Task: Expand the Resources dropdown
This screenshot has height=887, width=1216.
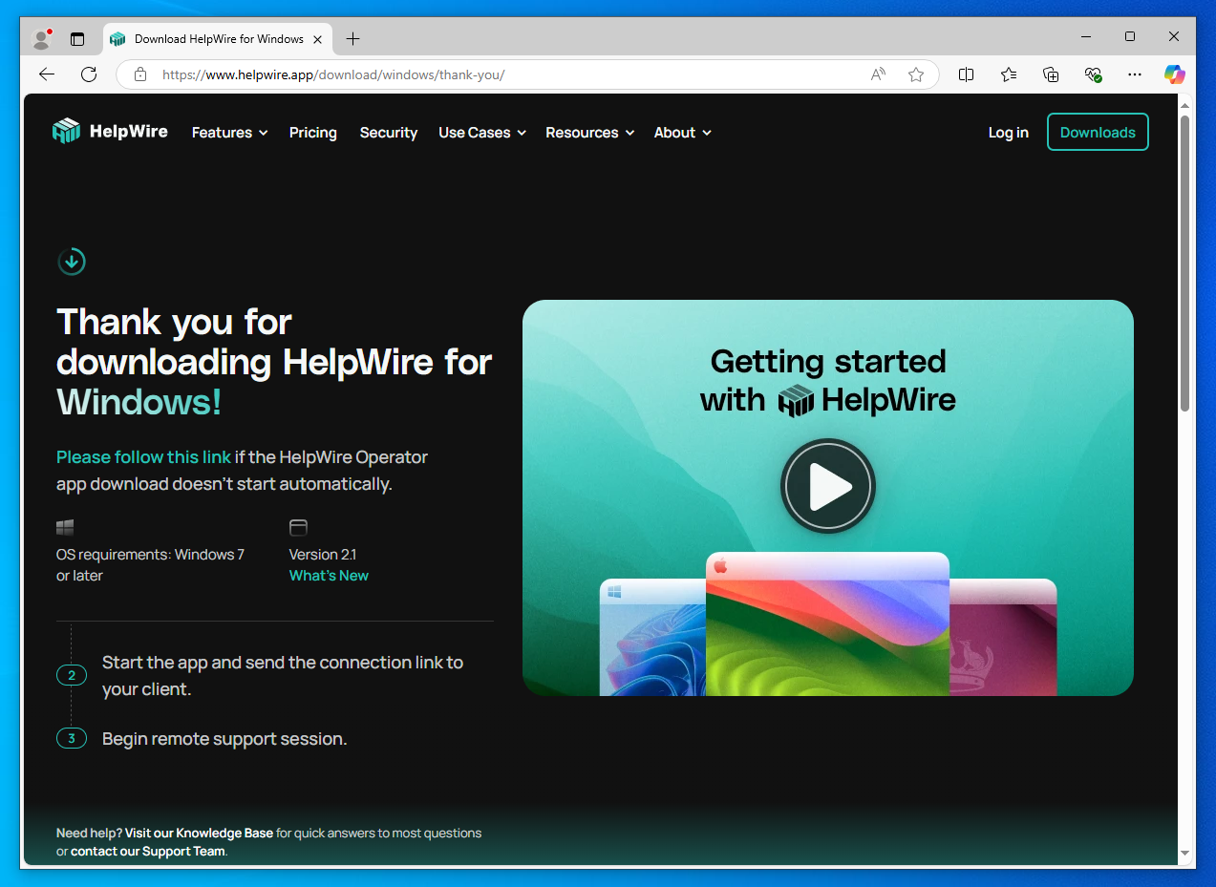Action: click(x=589, y=133)
